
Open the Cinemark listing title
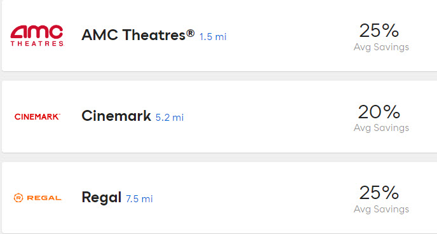pyautogui.click(x=116, y=116)
